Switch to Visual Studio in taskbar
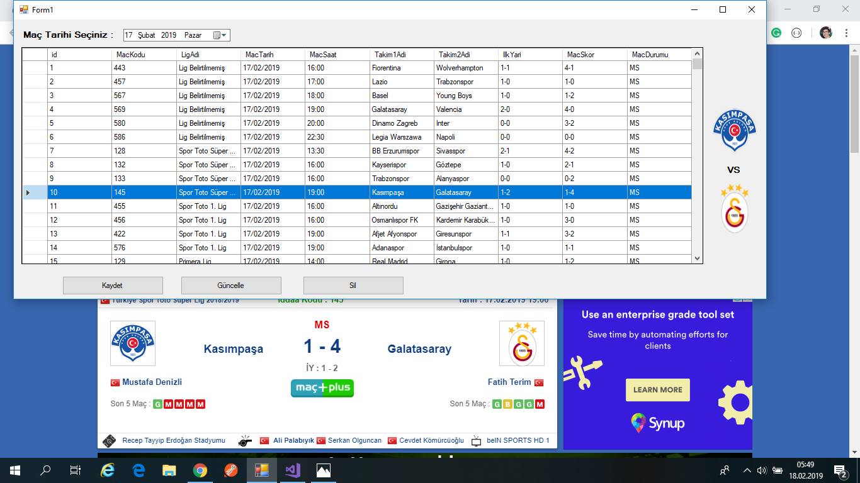The height and width of the screenshot is (483, 860). click(x=293, y=470)
